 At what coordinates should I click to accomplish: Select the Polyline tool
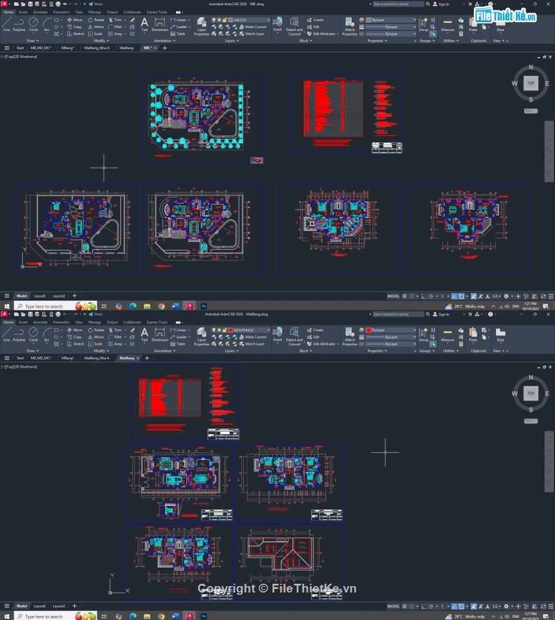coord(19,25)
